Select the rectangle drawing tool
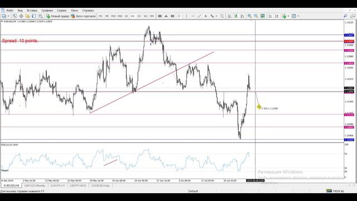This screenshot has height=201, width=357. 172,16
